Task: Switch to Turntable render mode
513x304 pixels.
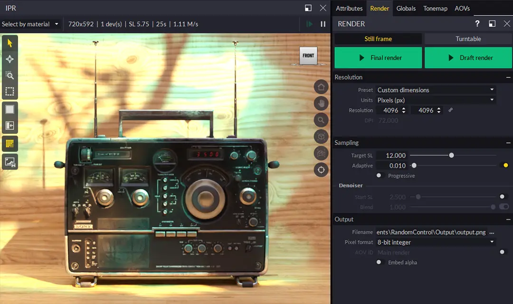Action: [x=468, y=38]
